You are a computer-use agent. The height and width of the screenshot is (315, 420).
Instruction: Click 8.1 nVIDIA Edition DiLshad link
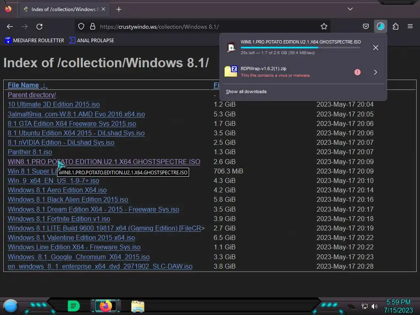61,142
